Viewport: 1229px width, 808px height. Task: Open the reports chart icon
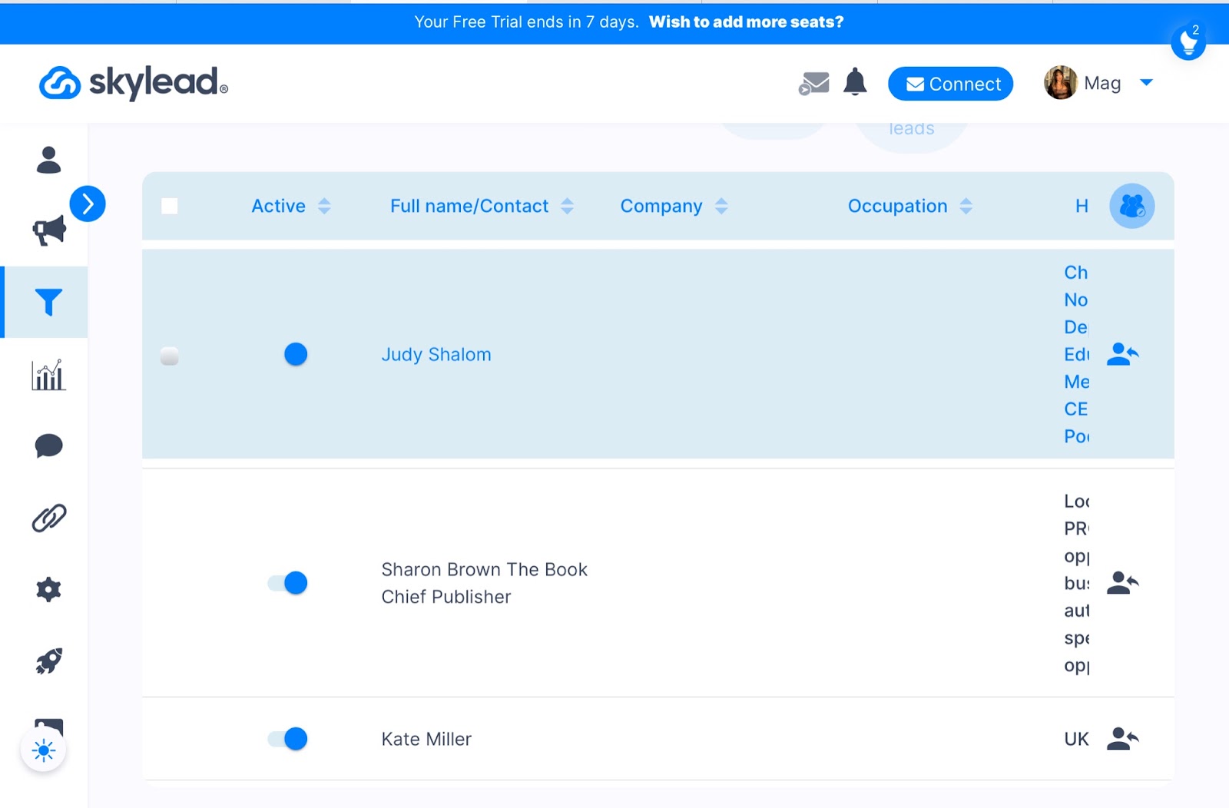pyautogui.click(x=48, y=376)
